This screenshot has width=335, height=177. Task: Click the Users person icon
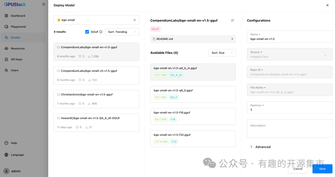[x=7, y=70]
